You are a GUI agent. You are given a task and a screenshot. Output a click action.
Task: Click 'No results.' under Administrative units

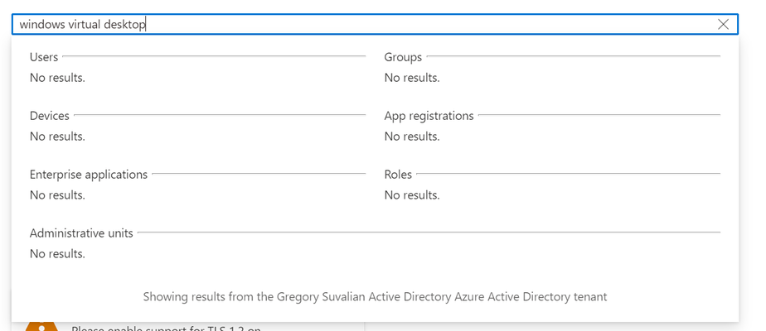[x=57, y=254]
